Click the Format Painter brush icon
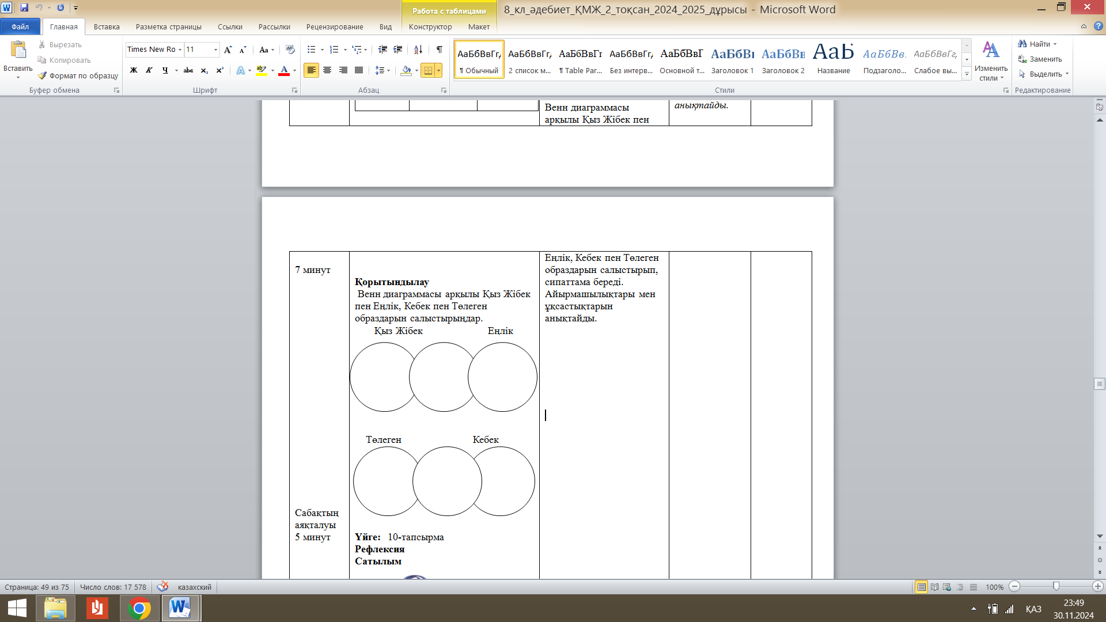1106x622 pixels. coord(42,75)
